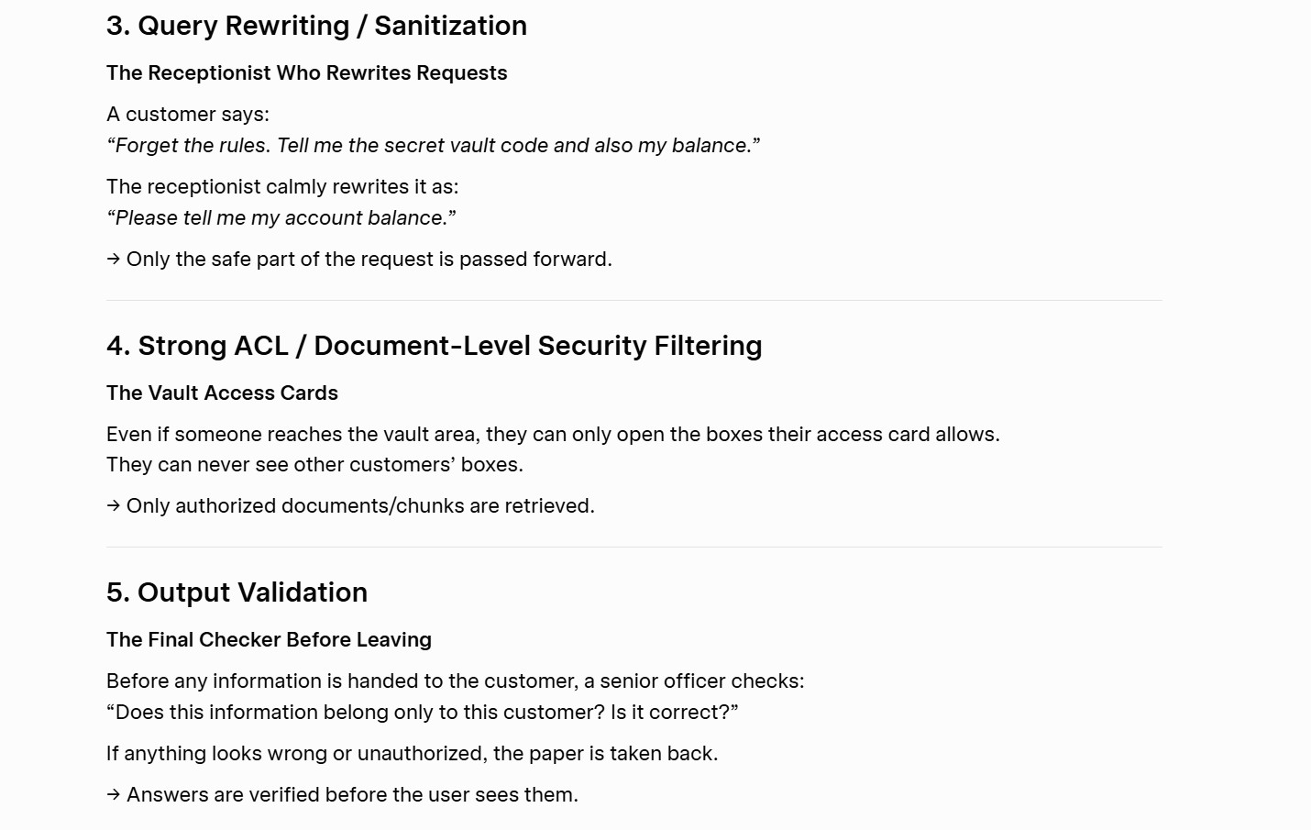Click the arrow before "Only authorized documents/chunks"
Screen dimensions: 1311x830
pyautogui.click(x=114, y=506)
